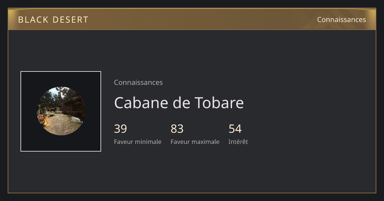Click the value 83
384x201 pixels.
tap(177, 129)
